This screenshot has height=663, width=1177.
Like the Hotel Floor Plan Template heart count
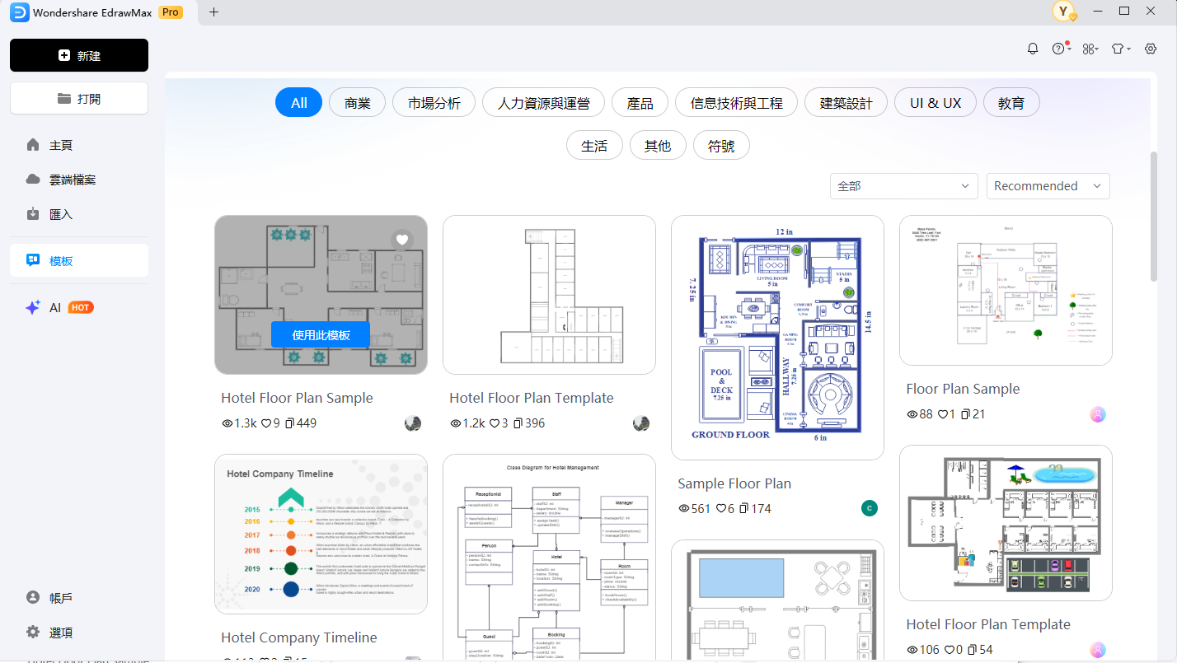click(495, 423)
